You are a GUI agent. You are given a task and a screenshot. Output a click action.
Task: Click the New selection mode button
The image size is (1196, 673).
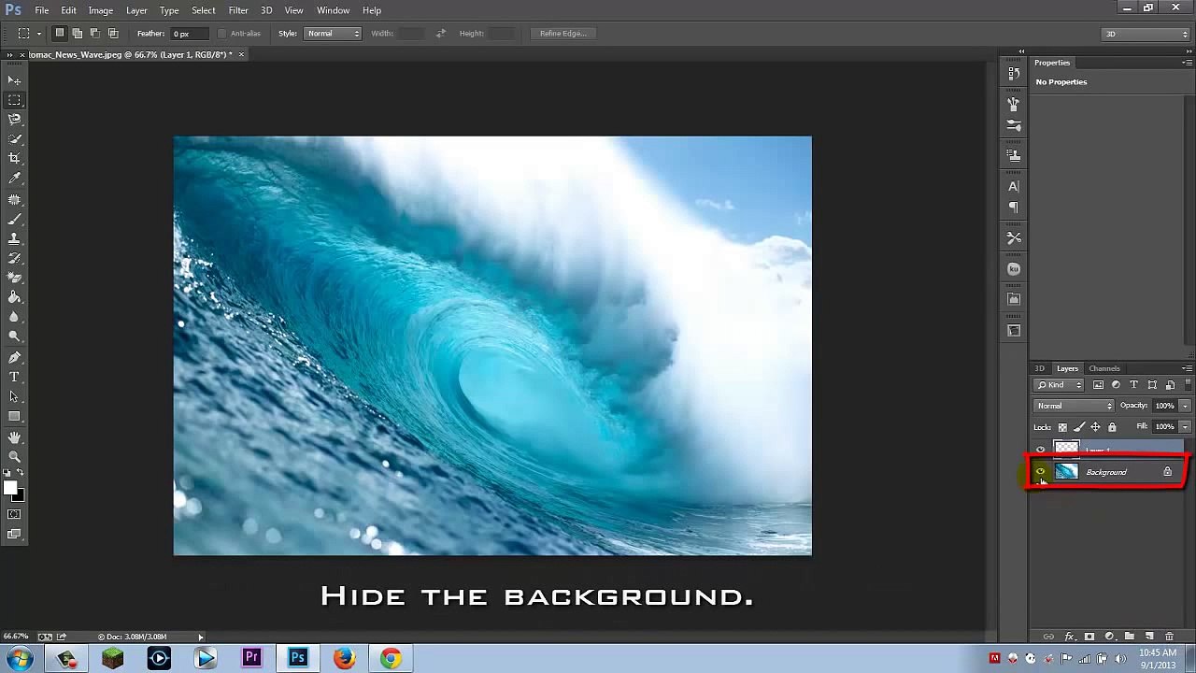click(x=60, y=34)
